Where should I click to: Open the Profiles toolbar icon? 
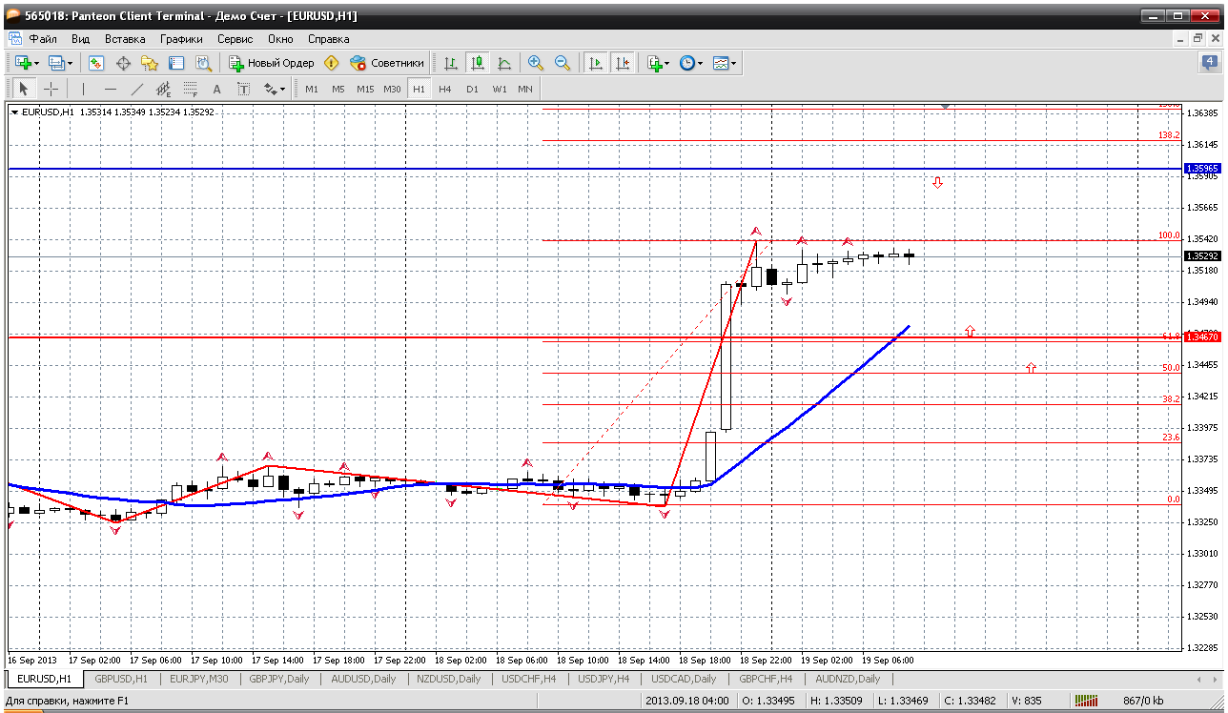pos(56,63)
